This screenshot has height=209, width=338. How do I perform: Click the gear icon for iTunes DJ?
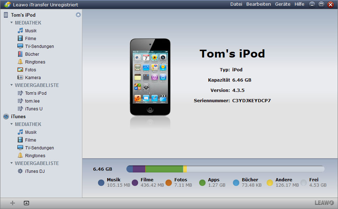click(x=20, y=171)
